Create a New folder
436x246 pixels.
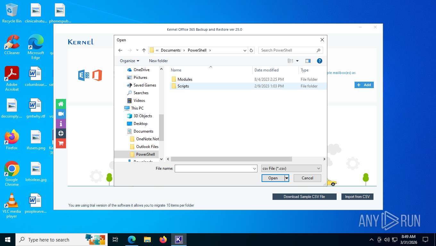(x=158, y=61)
